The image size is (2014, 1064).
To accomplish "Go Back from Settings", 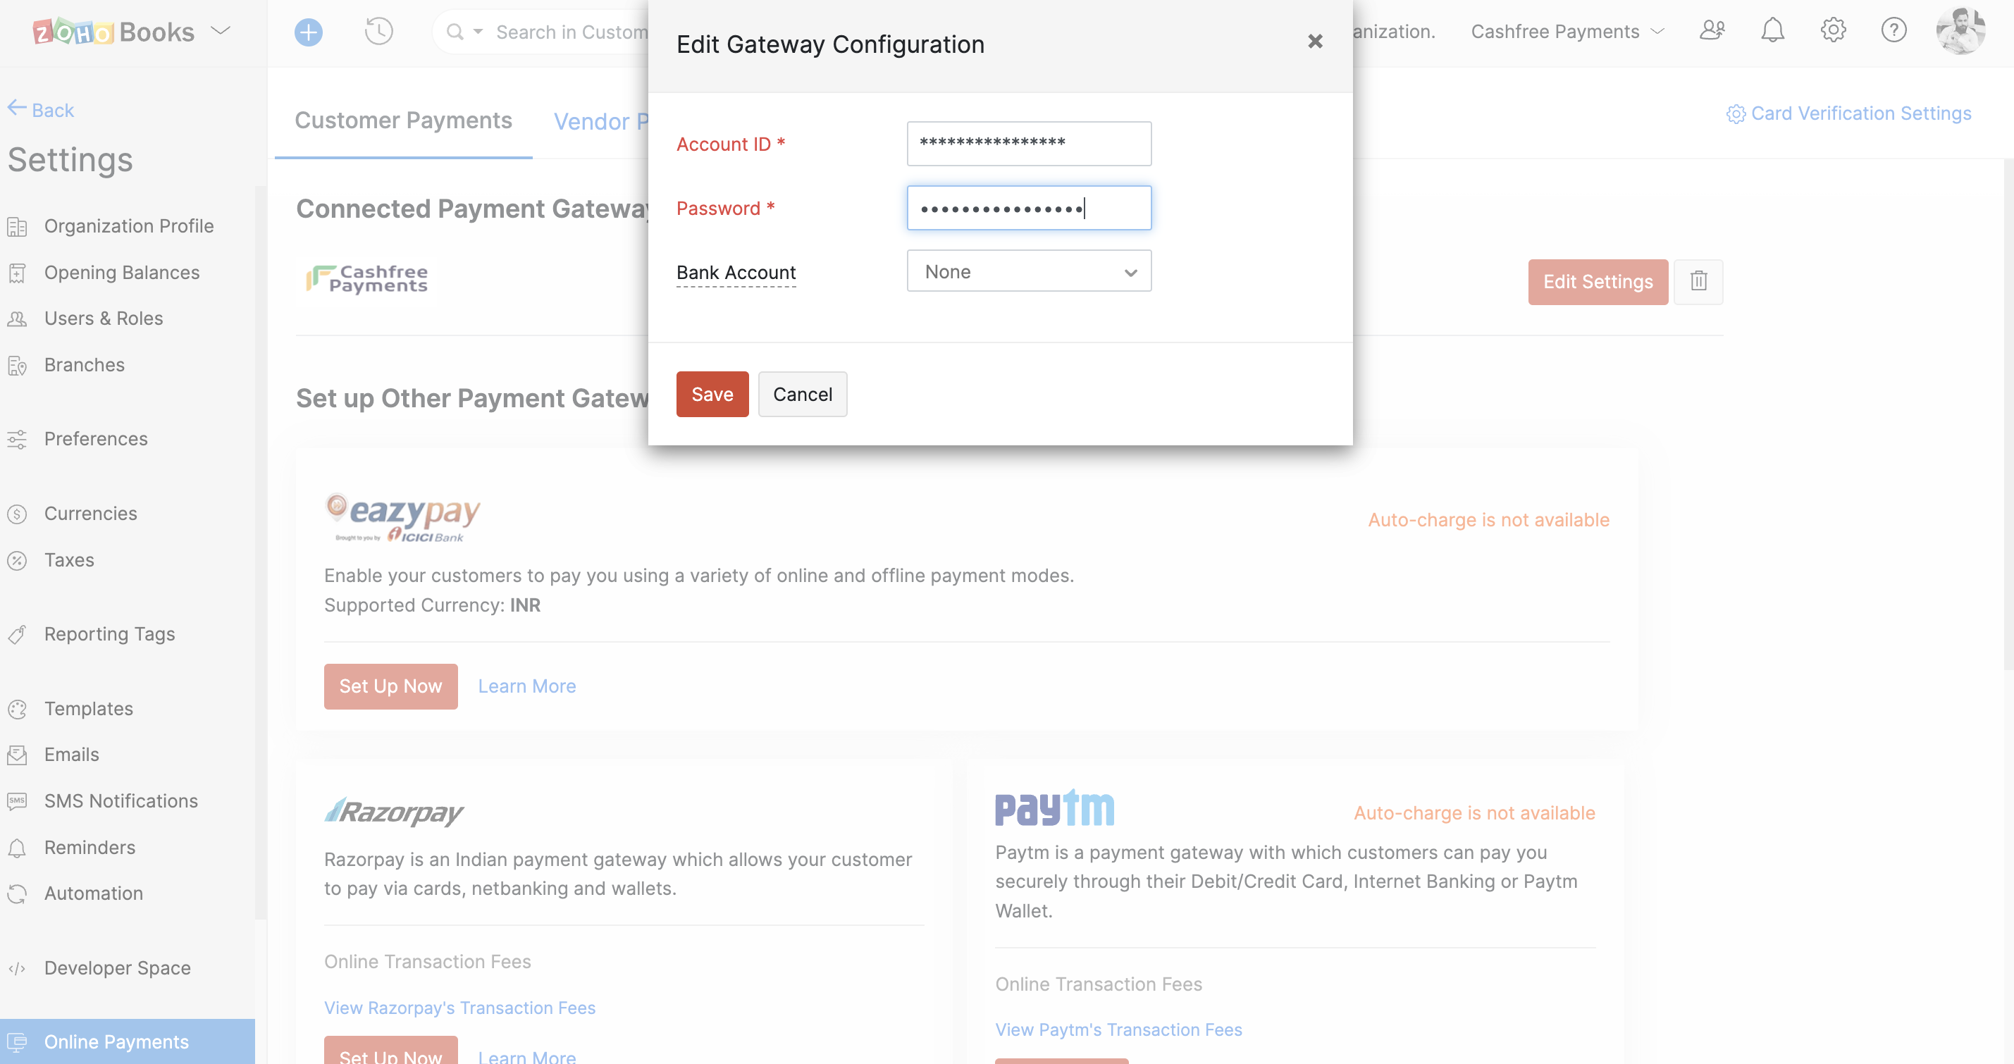I will [x=41, y=109].
